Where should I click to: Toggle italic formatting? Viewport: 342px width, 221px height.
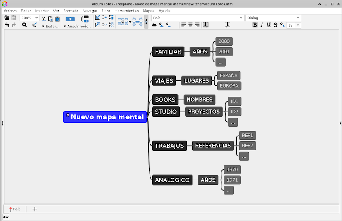[262, 25]
